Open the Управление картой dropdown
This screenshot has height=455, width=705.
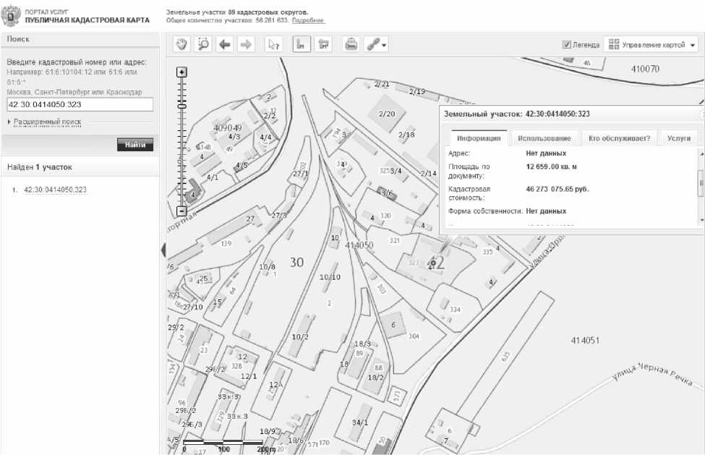pos(652,45)
